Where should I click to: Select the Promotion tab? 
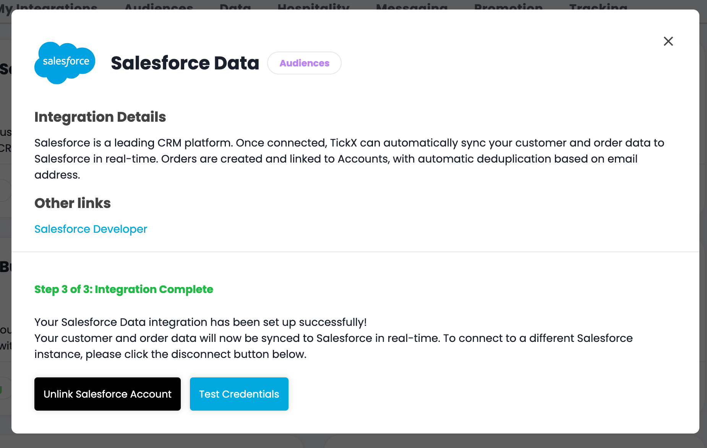508,6
